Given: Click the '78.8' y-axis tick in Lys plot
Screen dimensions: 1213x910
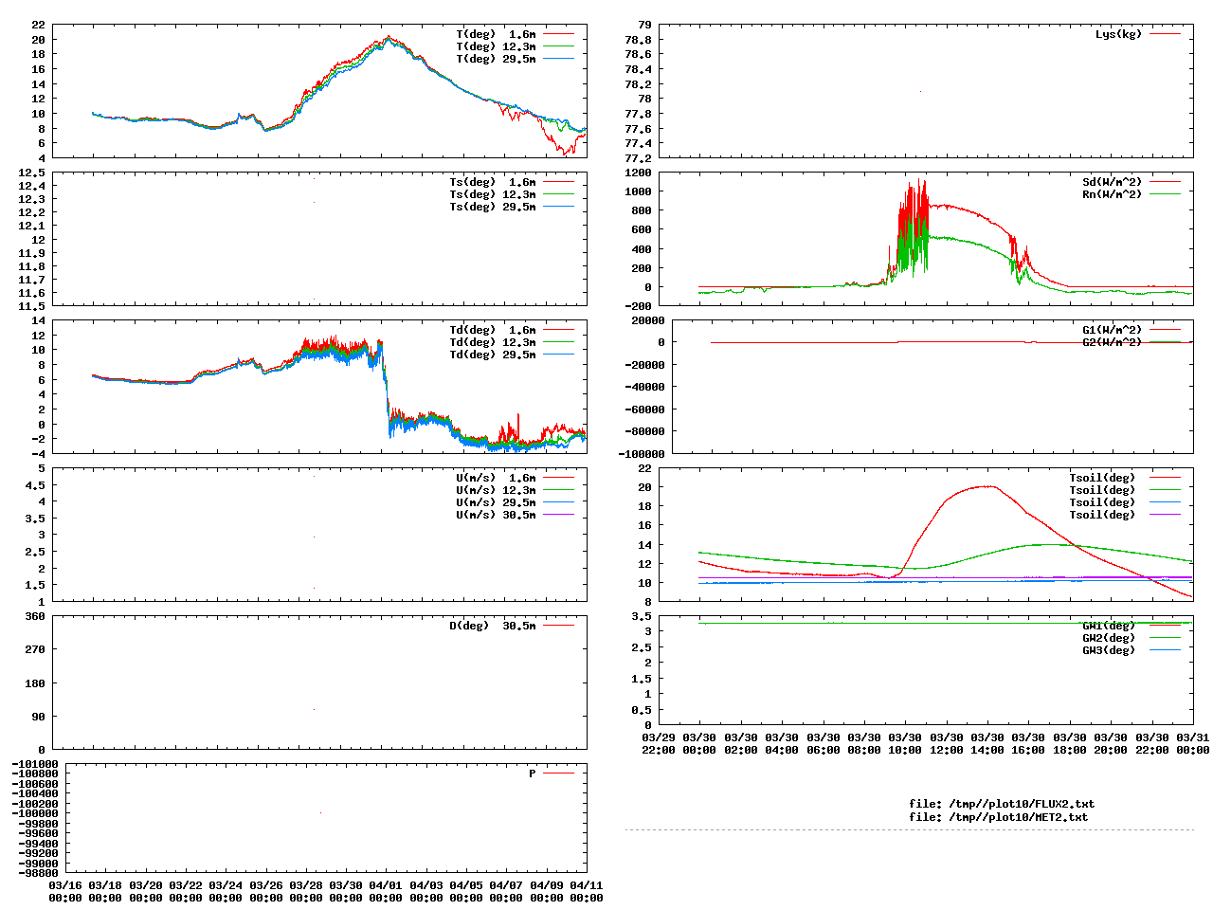Looking at the screenshot, I should coord(638,40).
